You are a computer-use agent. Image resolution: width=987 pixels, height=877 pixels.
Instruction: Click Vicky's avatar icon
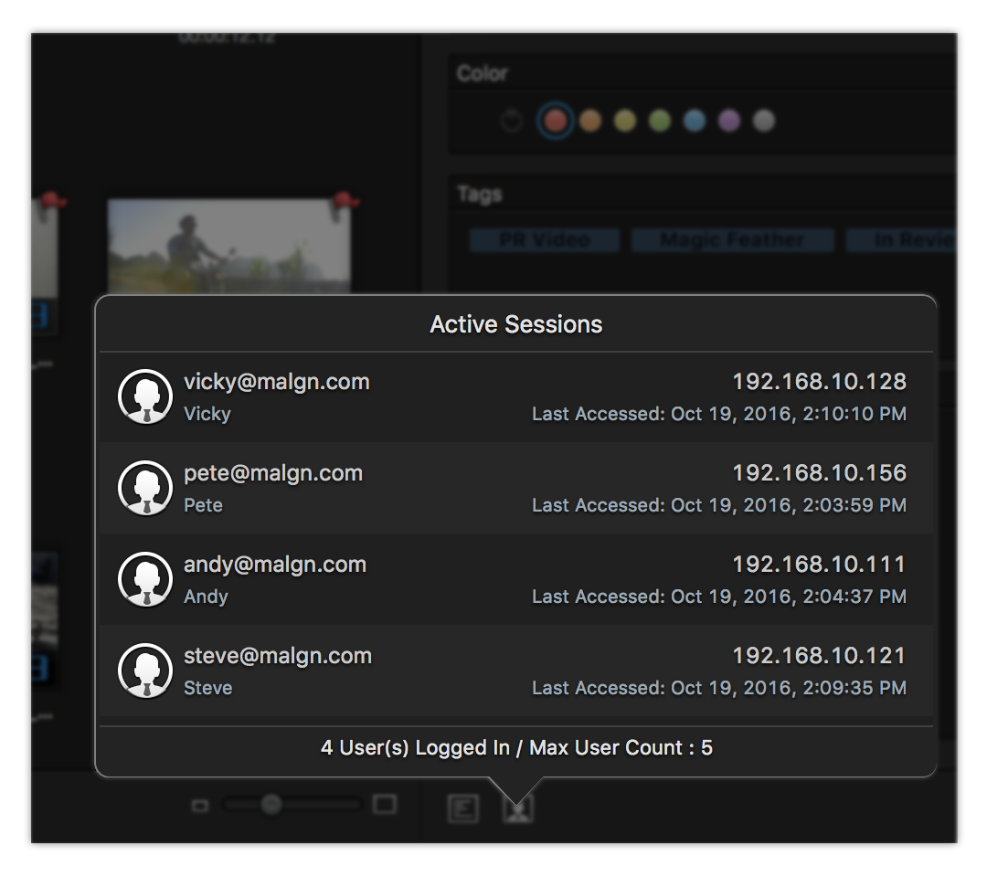(145, 396)
